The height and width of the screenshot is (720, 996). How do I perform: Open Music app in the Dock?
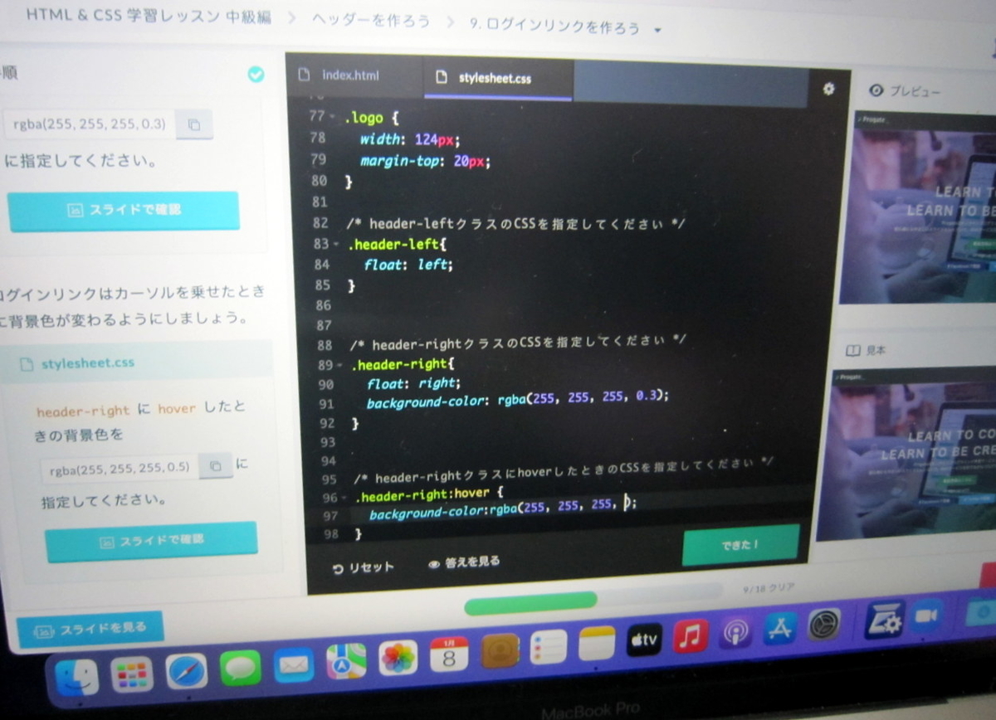[691, 635]
